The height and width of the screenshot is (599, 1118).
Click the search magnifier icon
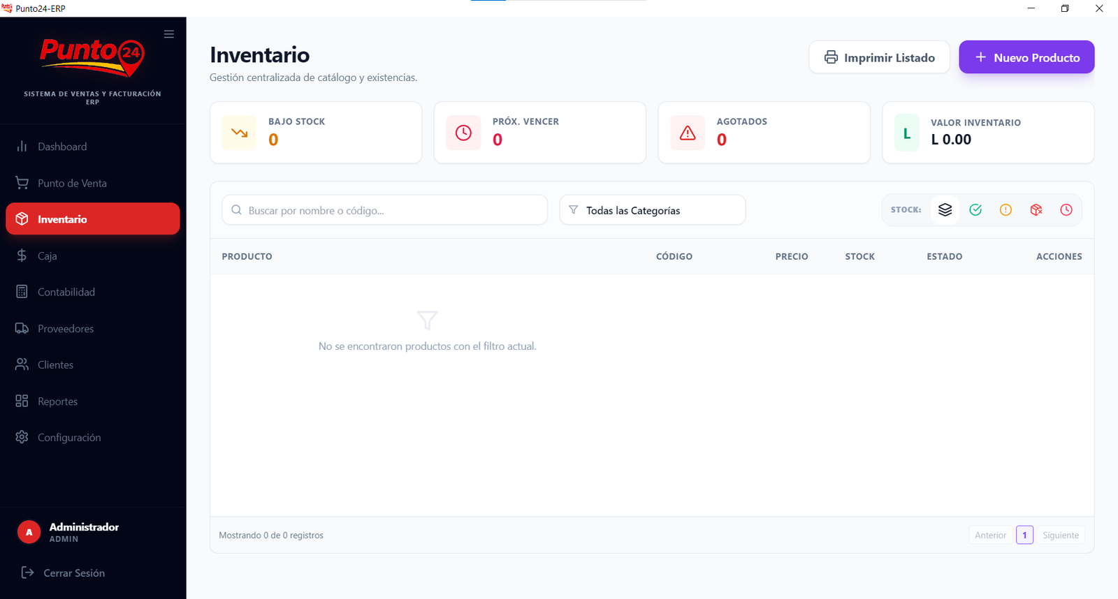pos(236,210)
